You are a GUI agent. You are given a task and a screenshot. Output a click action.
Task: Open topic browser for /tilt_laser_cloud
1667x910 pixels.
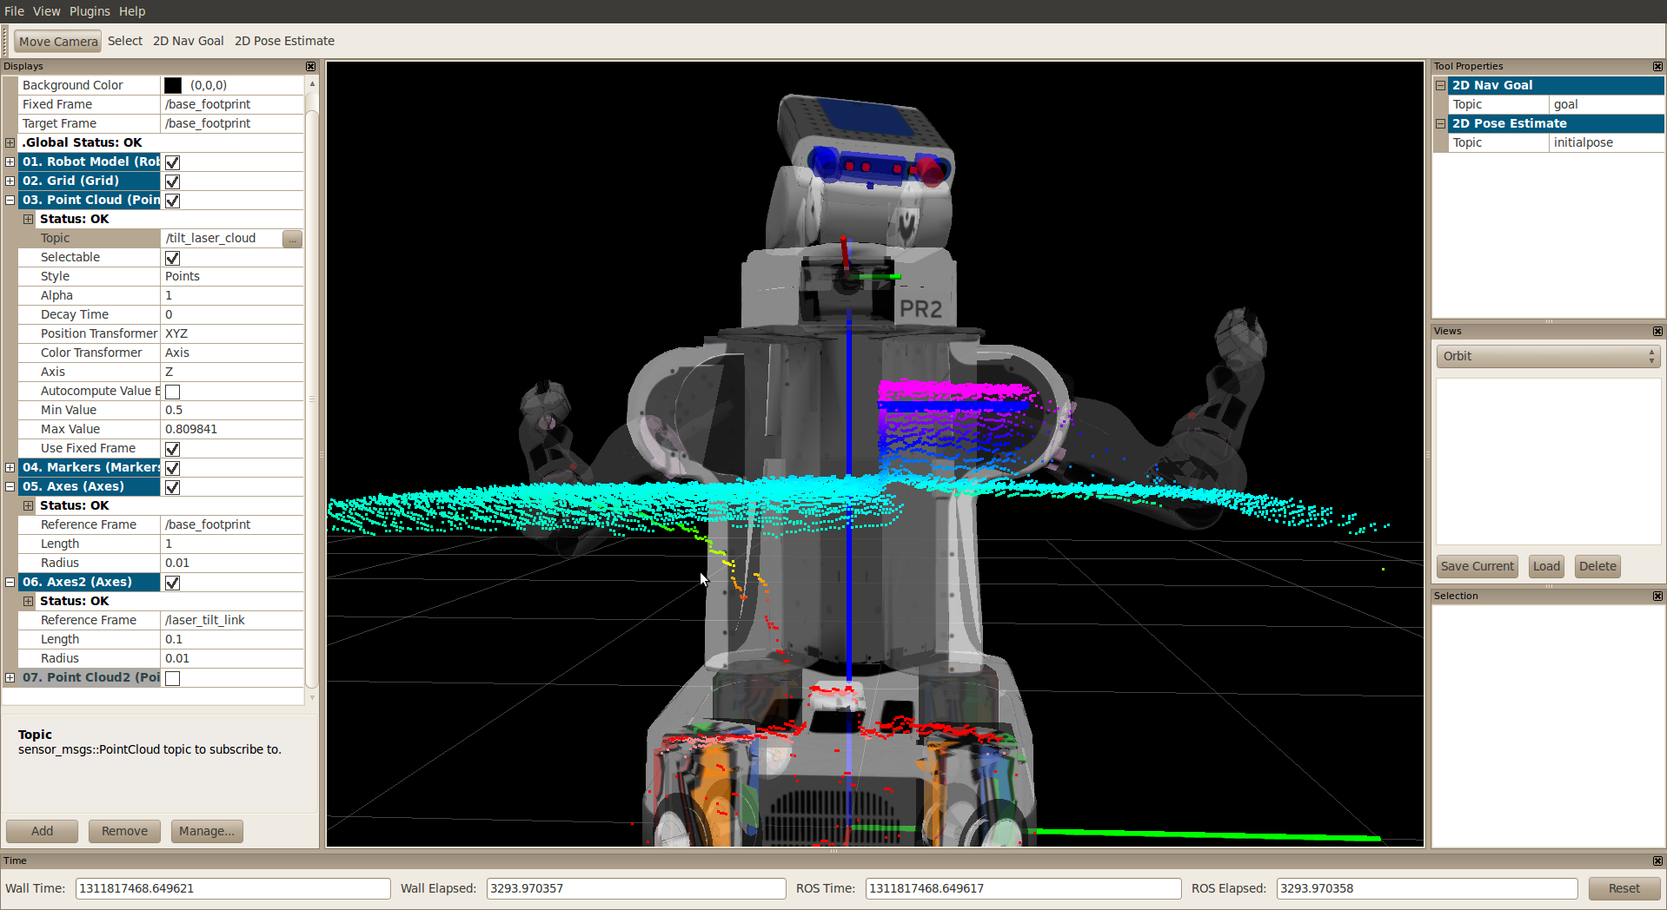[292, 238]
